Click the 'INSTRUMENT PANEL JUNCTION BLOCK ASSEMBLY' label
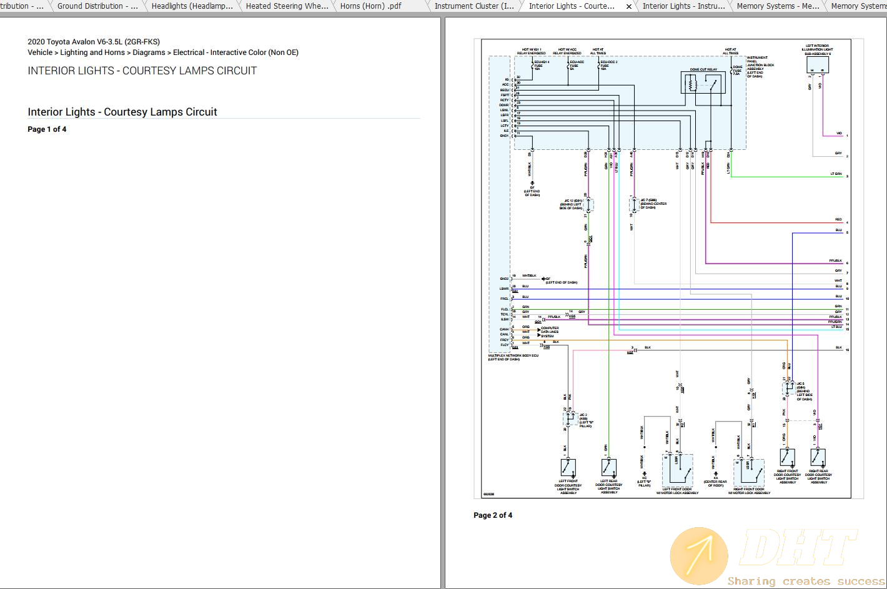887x589 pixels. tap(760, 67)
